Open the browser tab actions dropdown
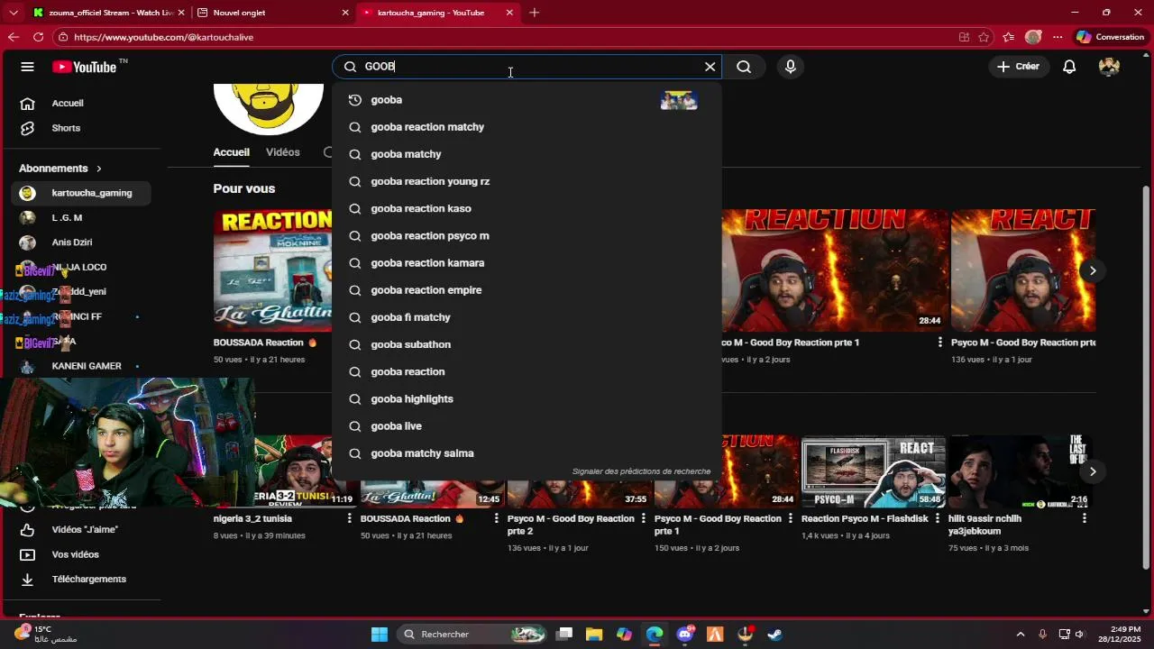The width and height of the screenshot is (1154, 649). tap(13, 13)
